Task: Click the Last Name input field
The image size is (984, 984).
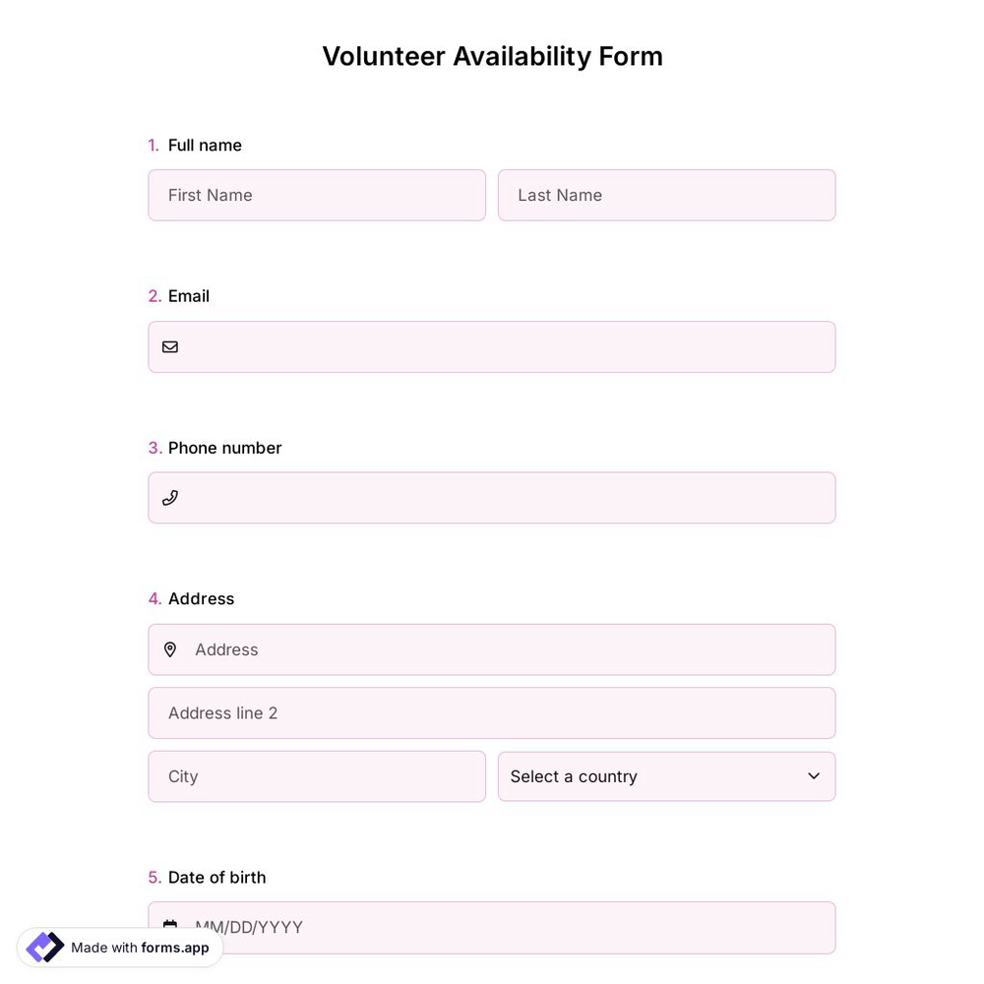Action: (x=666, y=195)
